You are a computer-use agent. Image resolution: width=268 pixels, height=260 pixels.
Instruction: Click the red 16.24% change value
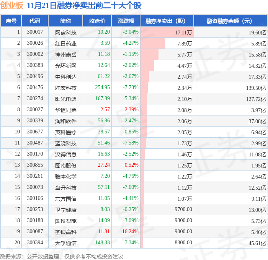tap(130, 232)
